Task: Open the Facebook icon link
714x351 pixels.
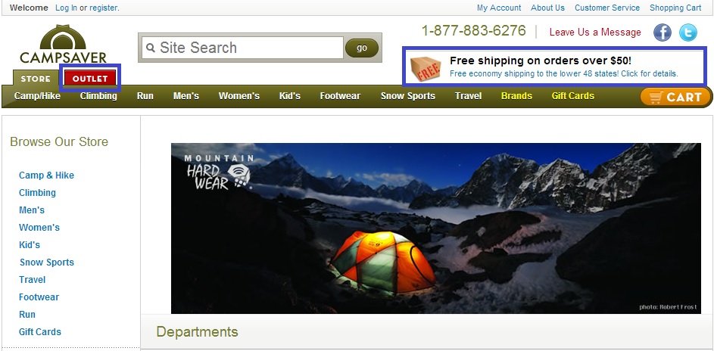Action: click(663, 33)
